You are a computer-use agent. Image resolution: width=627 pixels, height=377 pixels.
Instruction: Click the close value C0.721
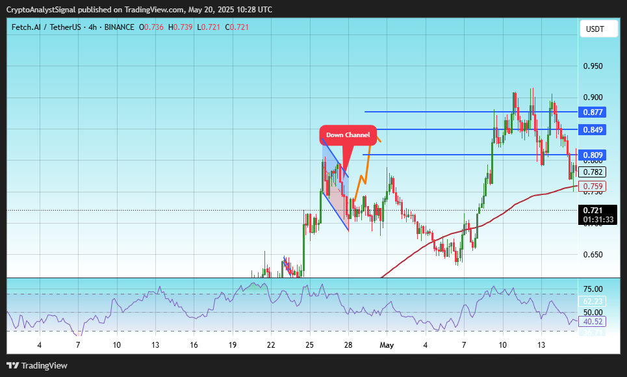coord(237,27)
